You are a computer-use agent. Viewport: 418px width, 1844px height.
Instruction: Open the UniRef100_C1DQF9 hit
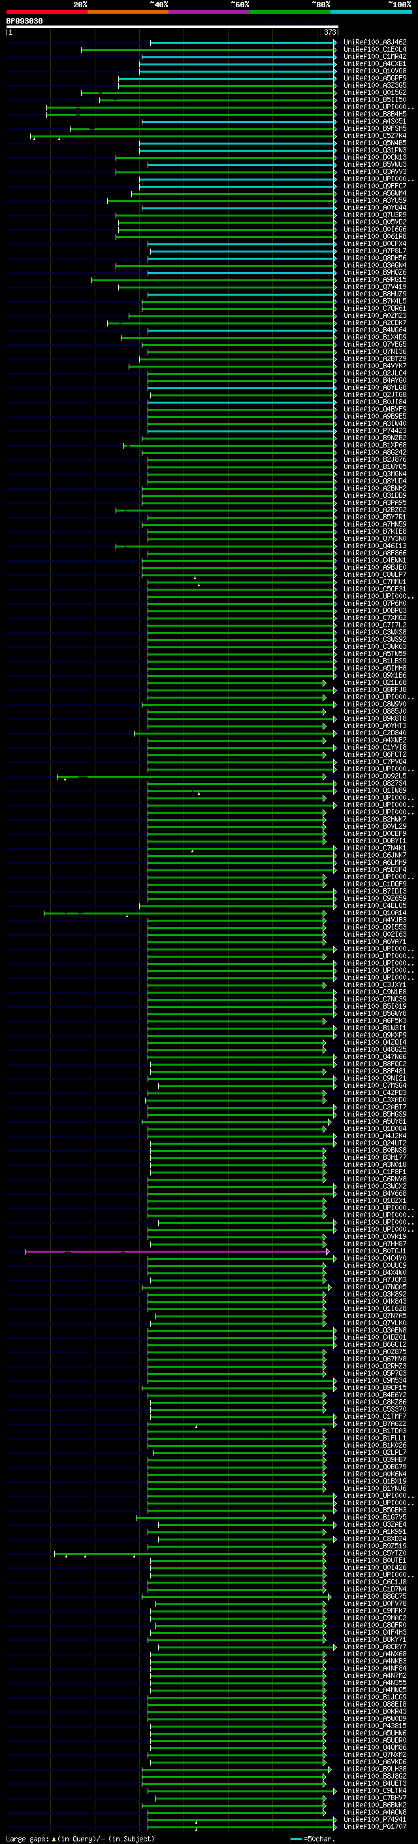click(375, 884)
